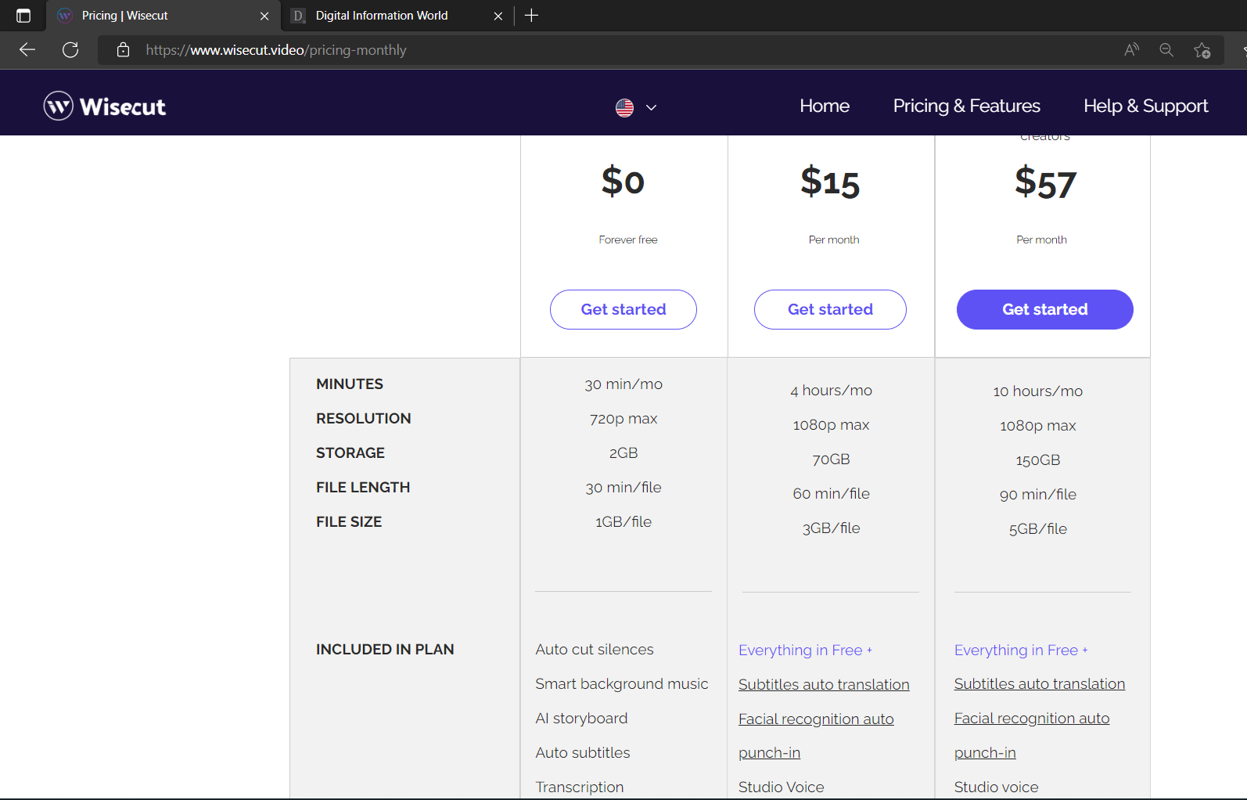
Task: Click Smart background music feature
Action: click(622, 684)
